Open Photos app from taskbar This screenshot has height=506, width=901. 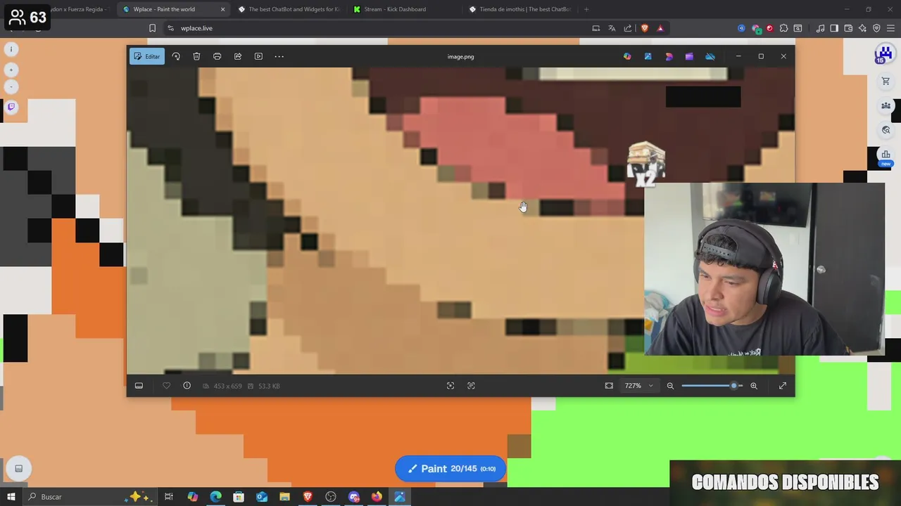point(400,497)
